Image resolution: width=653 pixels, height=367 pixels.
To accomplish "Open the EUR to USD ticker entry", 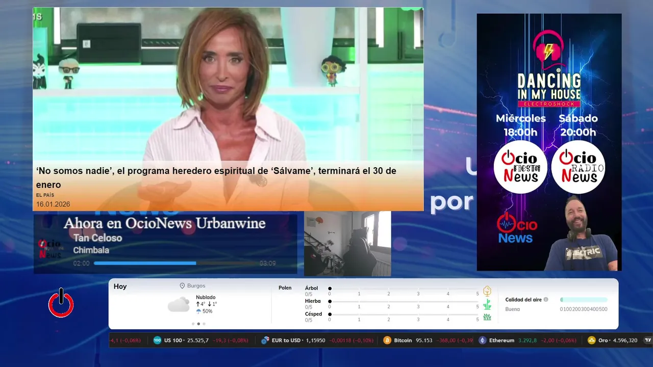I will 318,340.
